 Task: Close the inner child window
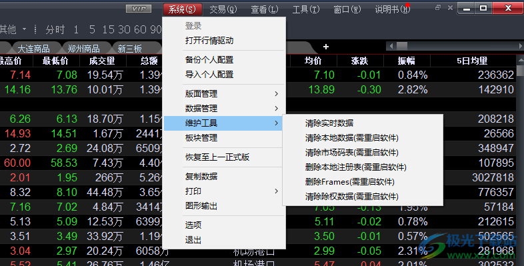[450, 7]
